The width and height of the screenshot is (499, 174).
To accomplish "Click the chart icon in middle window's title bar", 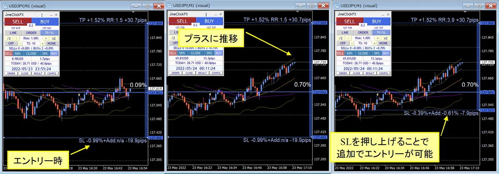I will pyautogui.click(x=170, y=5).
